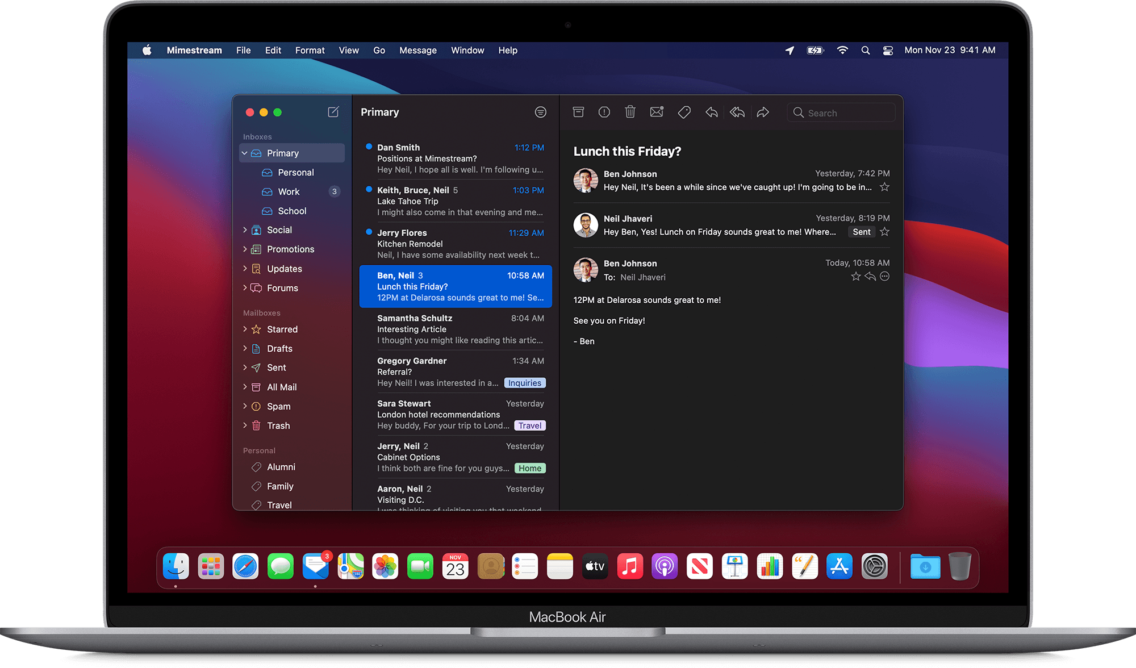Click the Reply All icon in toolbar
Viewport: 1136px width, 668px height.
[x=736, y=112]
